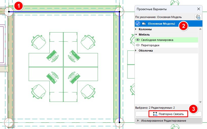Click the list scrollbar down arrow
The image size is (207, 129).
pos(200,102)
